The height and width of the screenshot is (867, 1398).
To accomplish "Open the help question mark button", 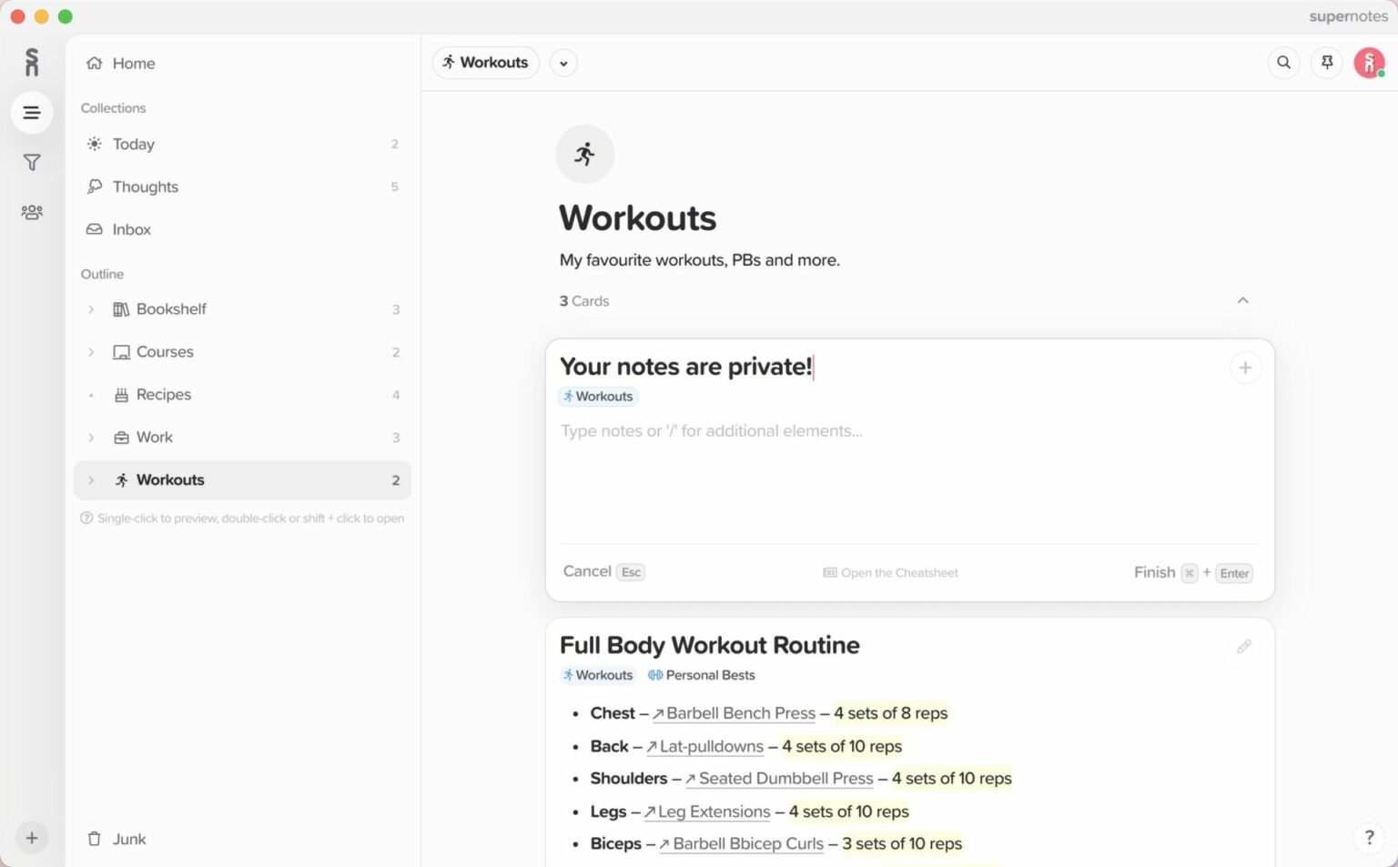I will coord(1369,838).
